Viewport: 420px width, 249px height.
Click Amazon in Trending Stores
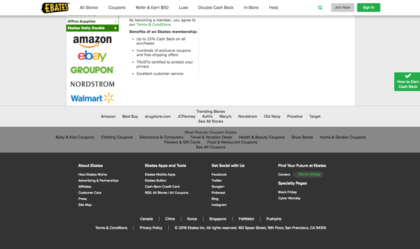(108, 116)
